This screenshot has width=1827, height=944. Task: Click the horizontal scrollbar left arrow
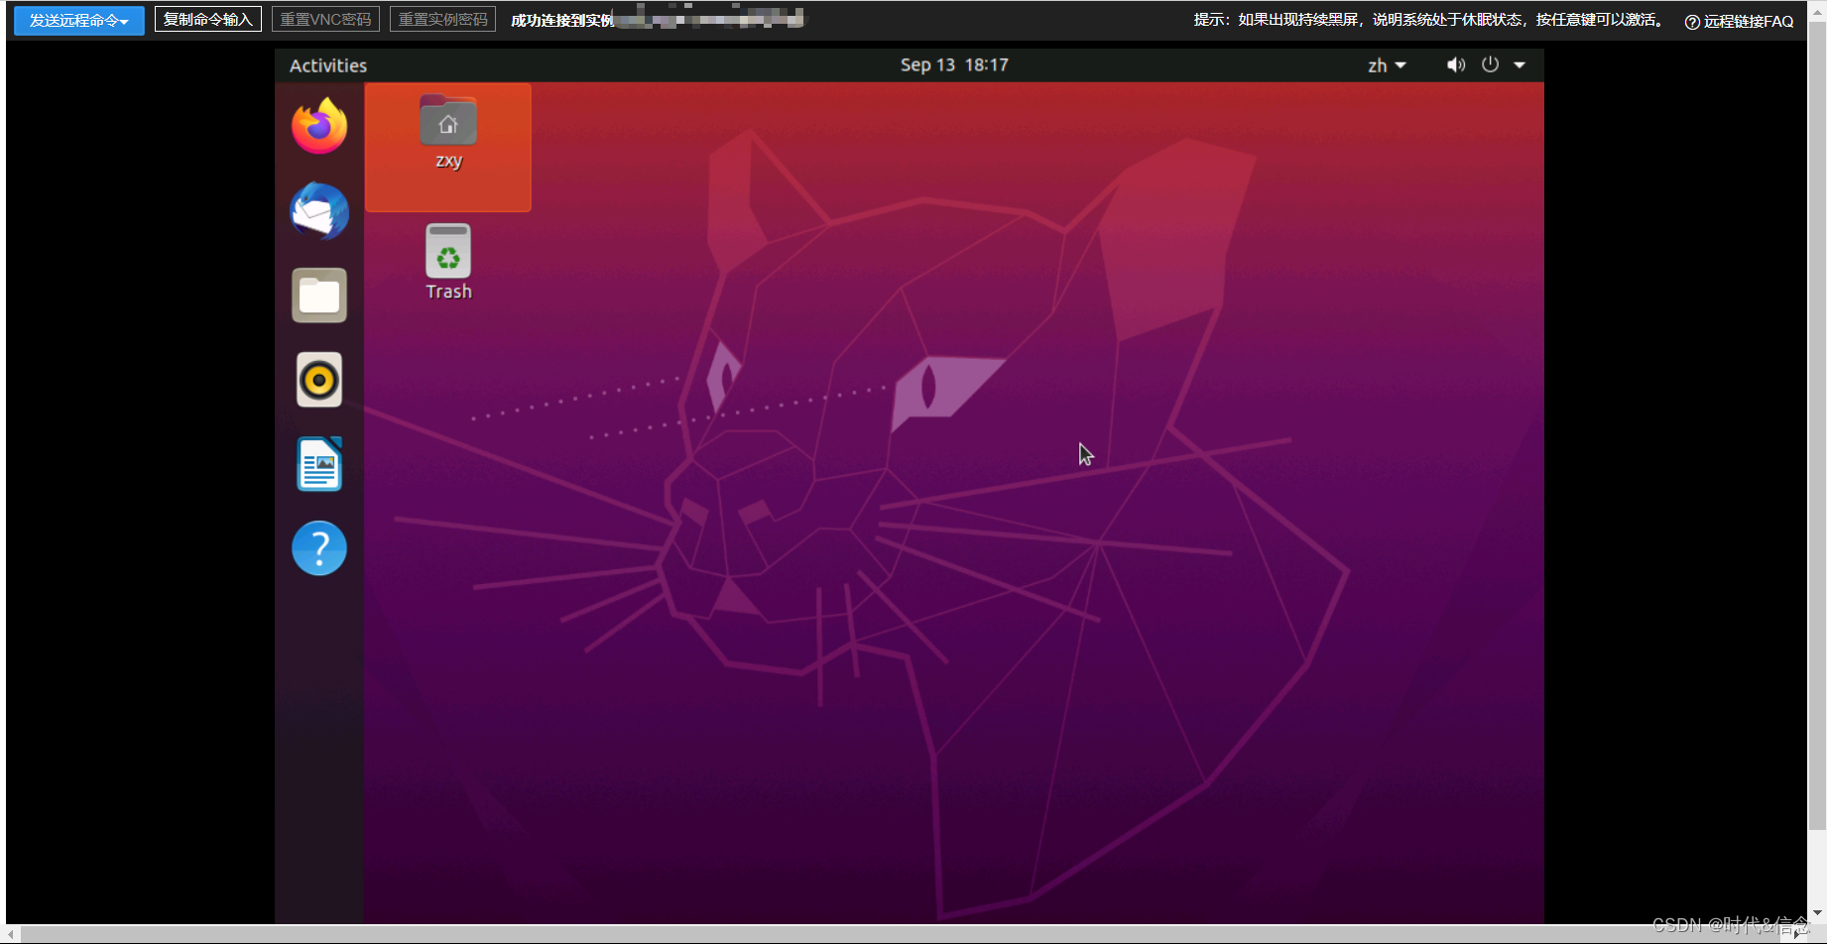click(x=12, y=934)
